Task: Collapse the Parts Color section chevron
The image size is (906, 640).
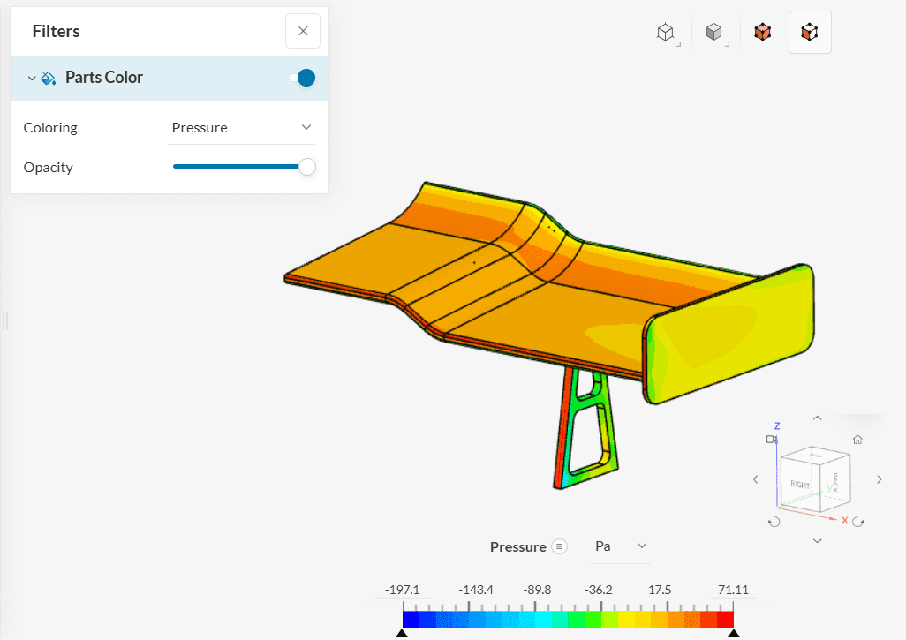Action: click(x=32, y=78)
